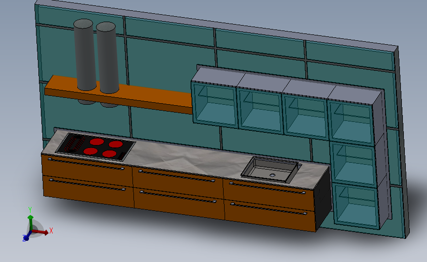The height and width of the screenshot is (262, 427).
Task: Select the front-right red burner on cooktop
Action: pyautogui.click(x=109, y=154)
